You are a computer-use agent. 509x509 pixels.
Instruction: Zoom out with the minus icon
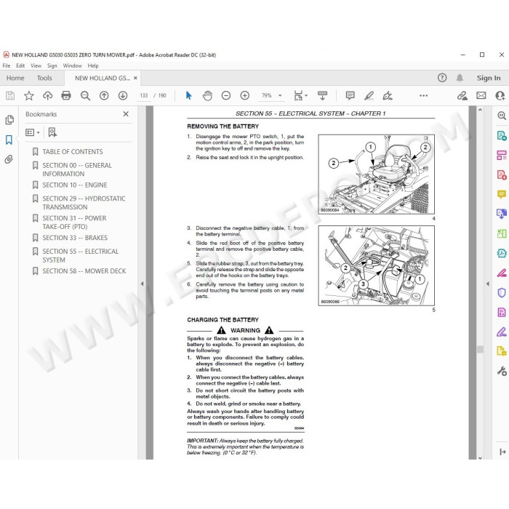click(x=226, y=95)
